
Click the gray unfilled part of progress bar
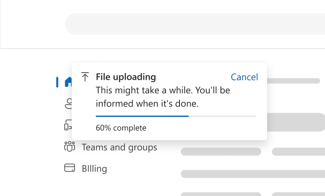222,116
